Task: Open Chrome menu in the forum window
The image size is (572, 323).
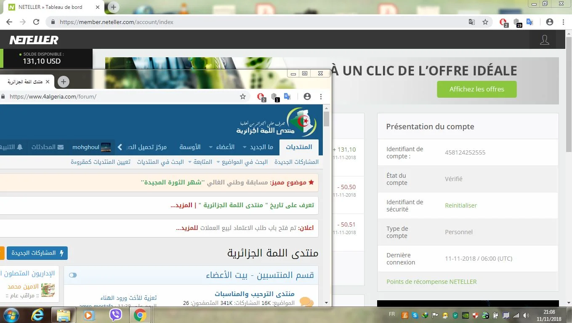Action: click(x=321, y=96)
